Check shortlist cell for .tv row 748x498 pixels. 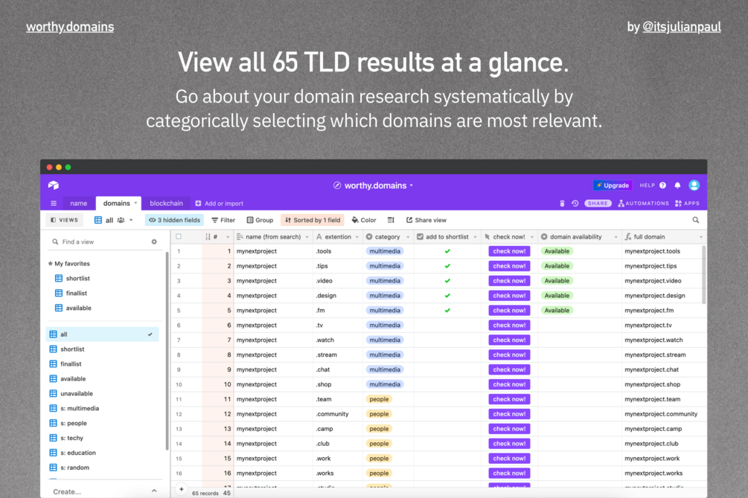447,325
